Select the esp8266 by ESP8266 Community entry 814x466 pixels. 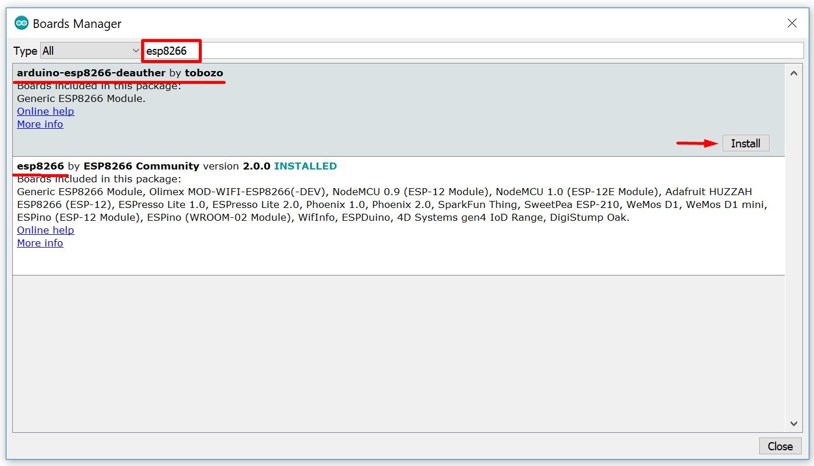40,166
